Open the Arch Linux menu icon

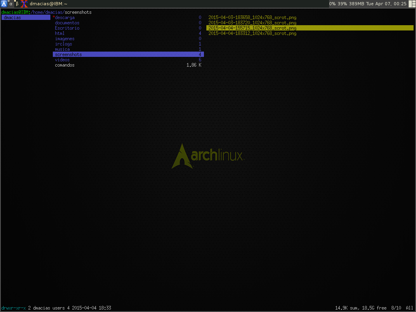point(4,4)
